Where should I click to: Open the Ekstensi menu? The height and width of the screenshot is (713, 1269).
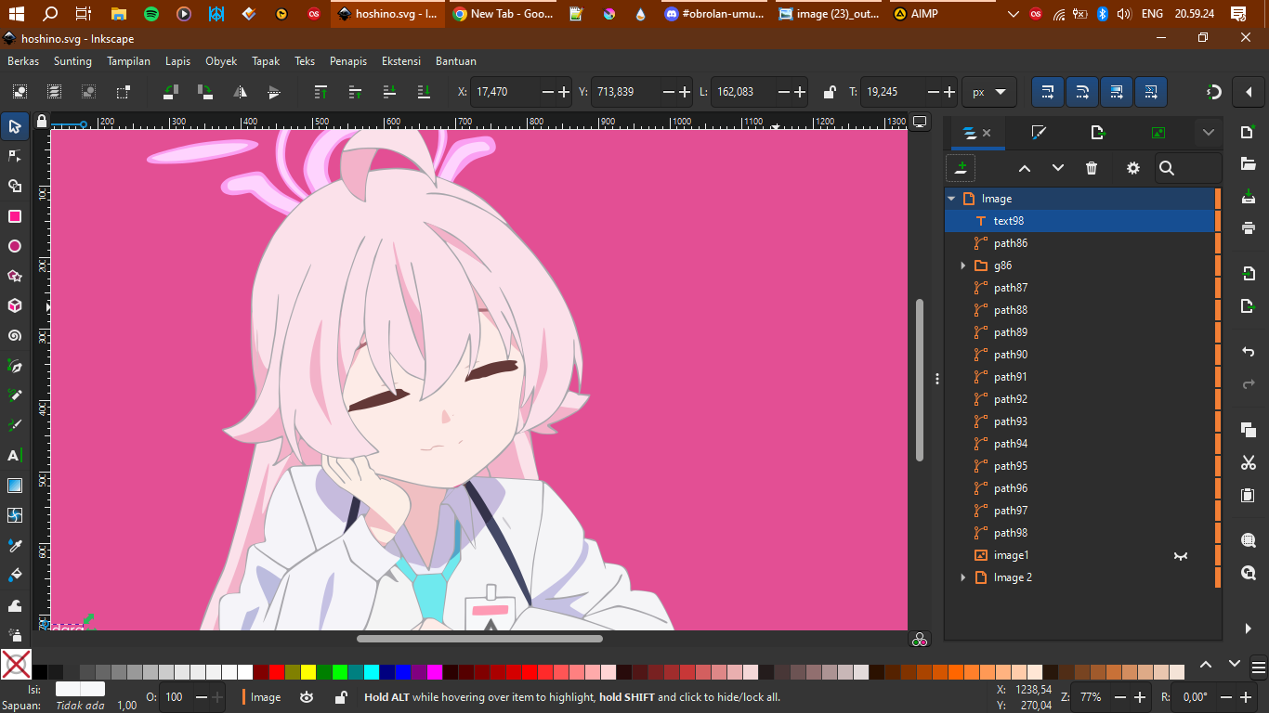pyautogui.click(x=402, y=61)
